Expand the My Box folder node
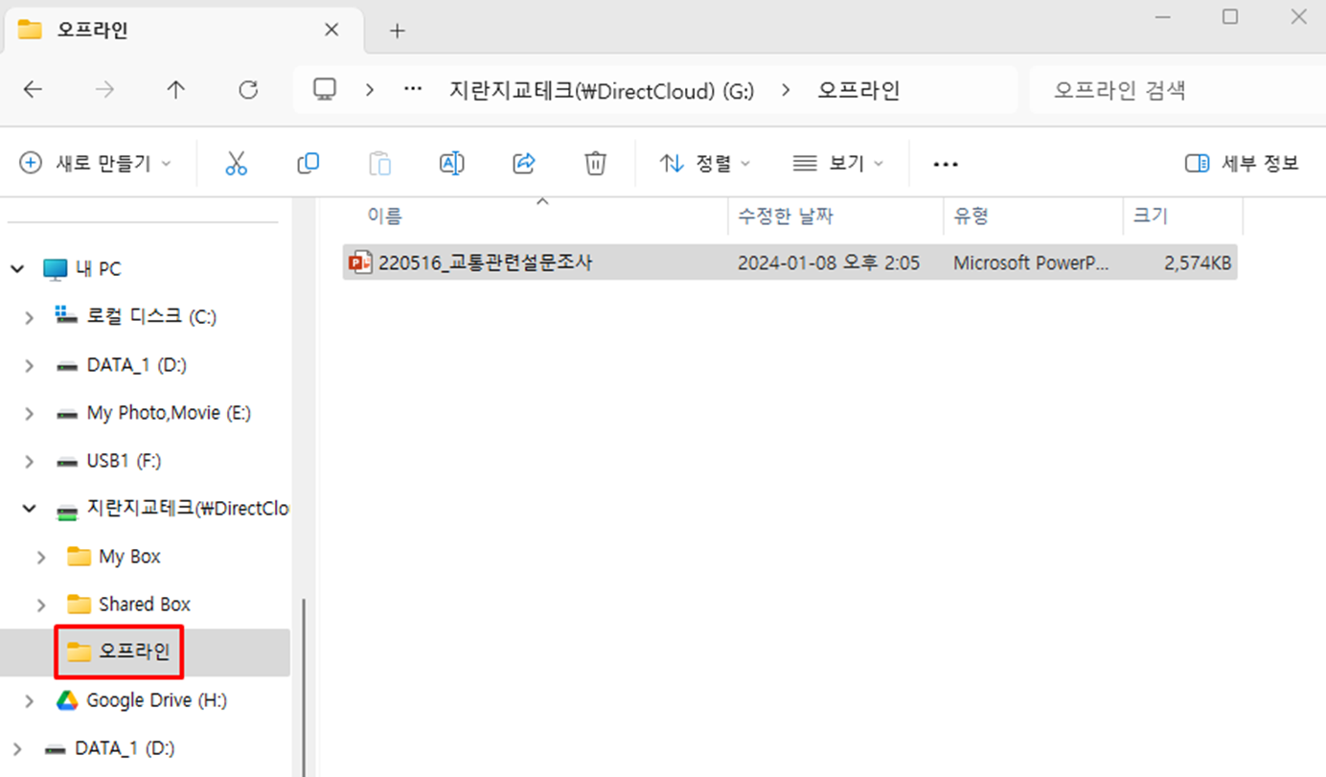 coord(41,557)
